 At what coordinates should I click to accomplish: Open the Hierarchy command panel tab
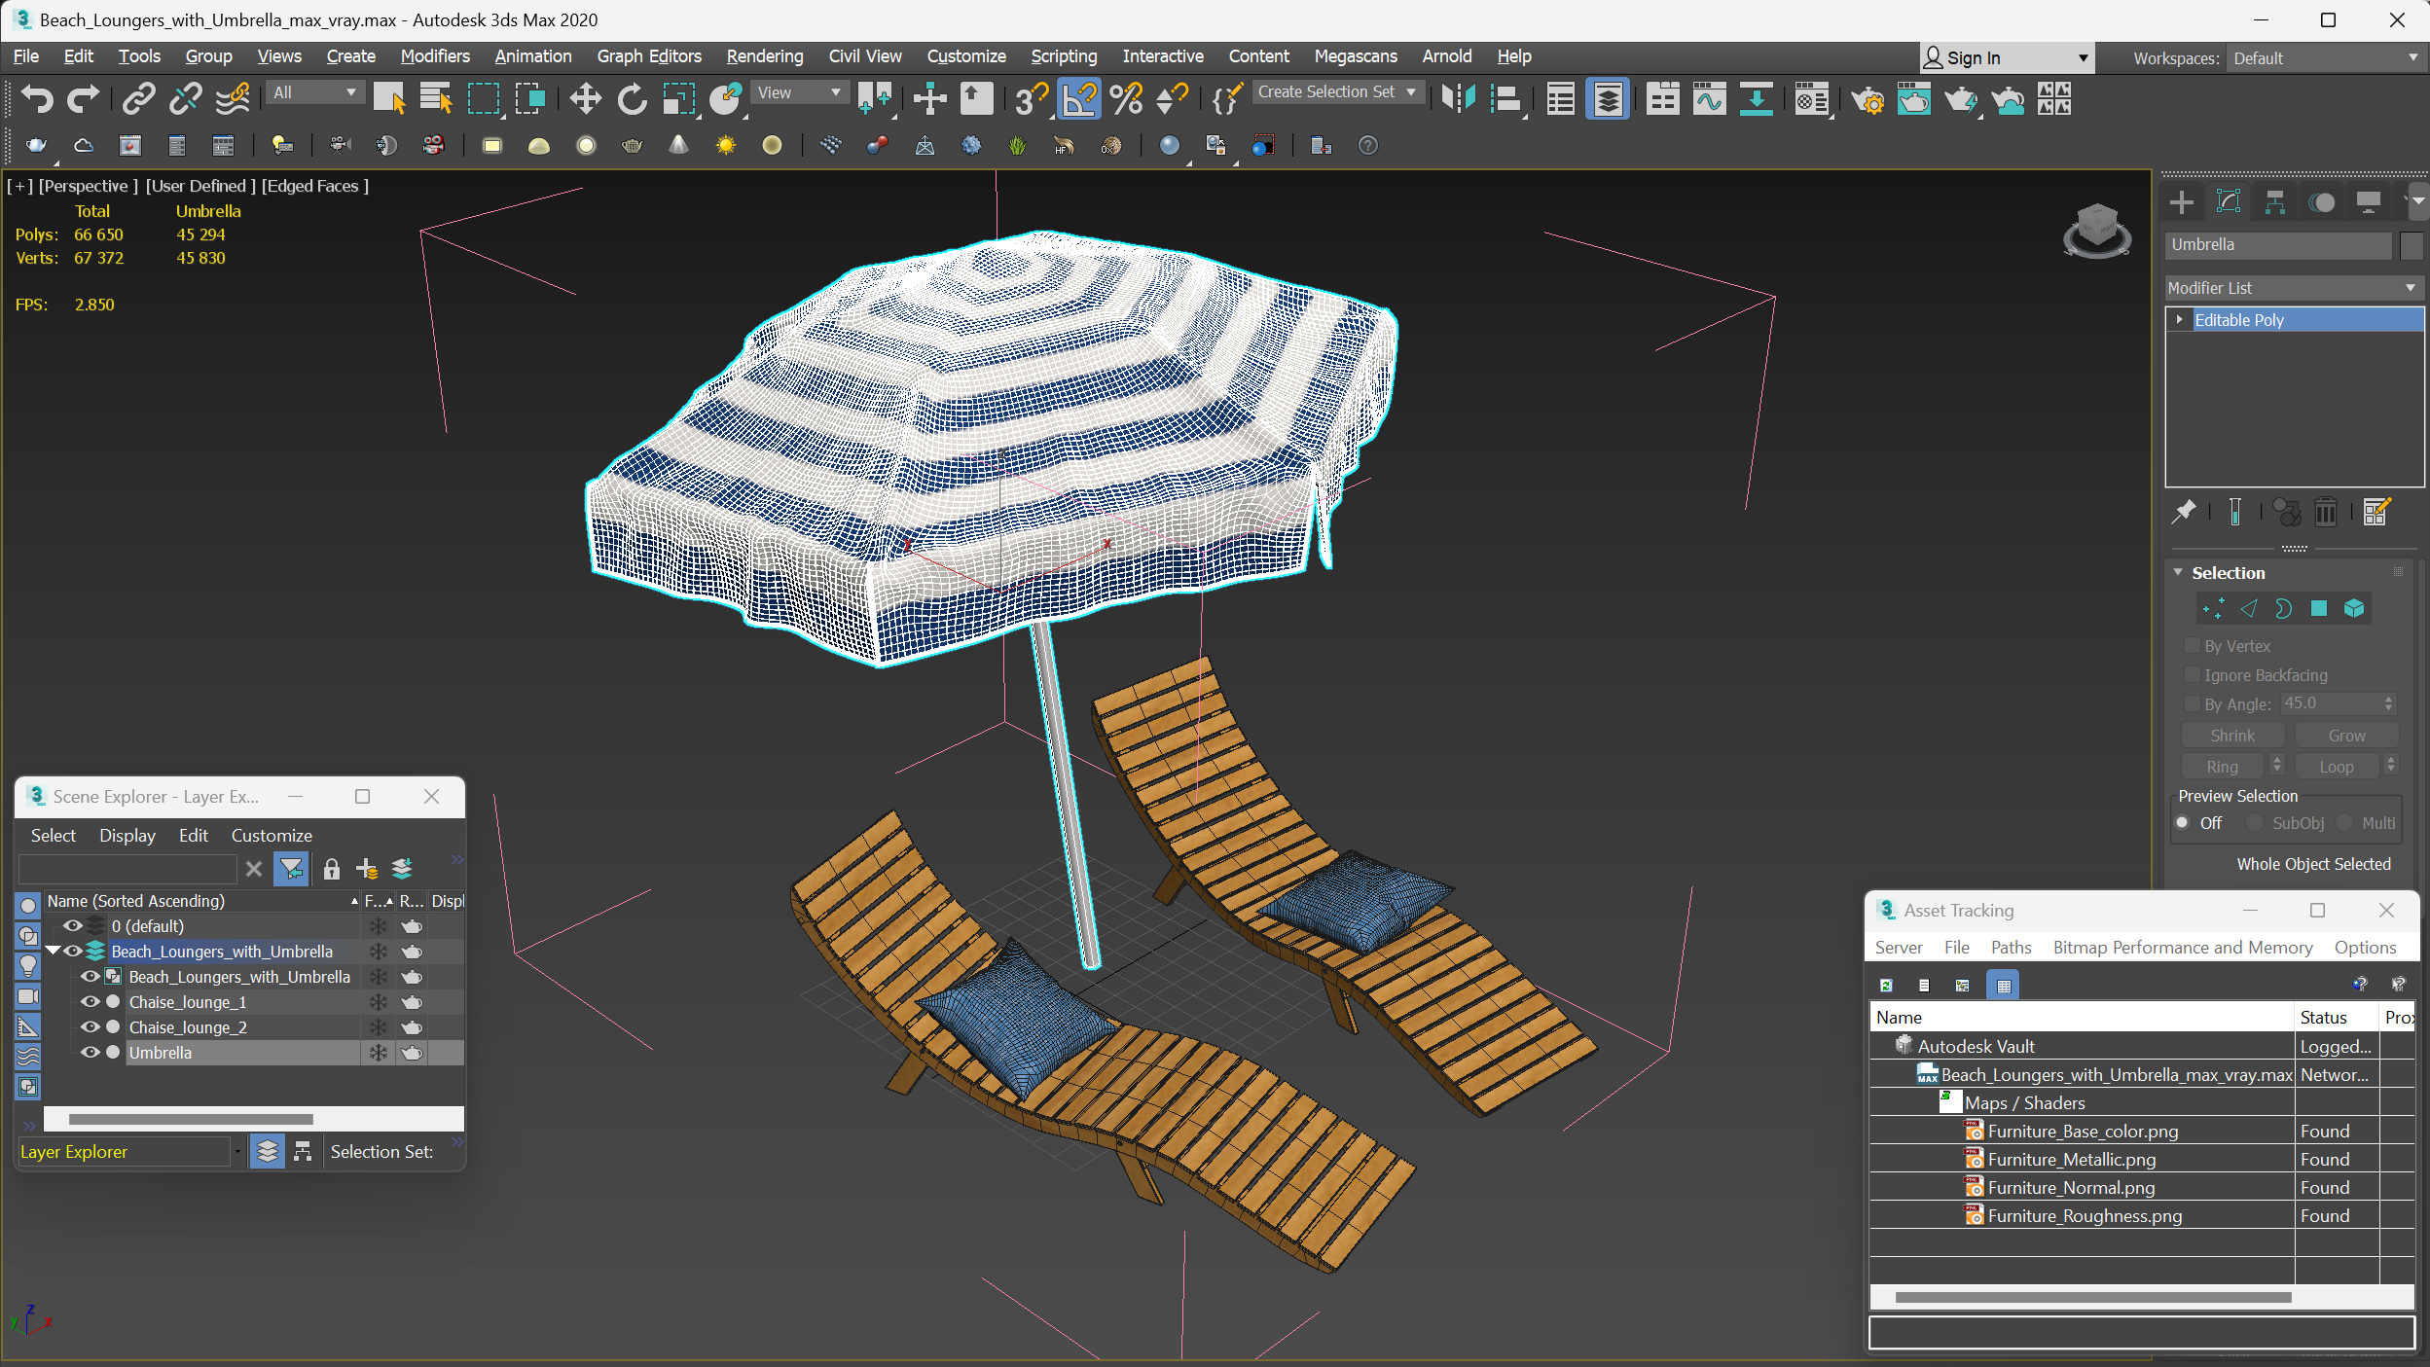[2275, 201]
